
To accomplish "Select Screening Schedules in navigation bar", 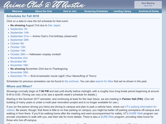I will click(x=96, y=11).
